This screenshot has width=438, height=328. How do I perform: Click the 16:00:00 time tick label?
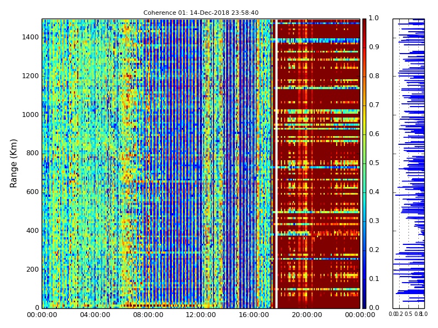click(x=254, y=315)
